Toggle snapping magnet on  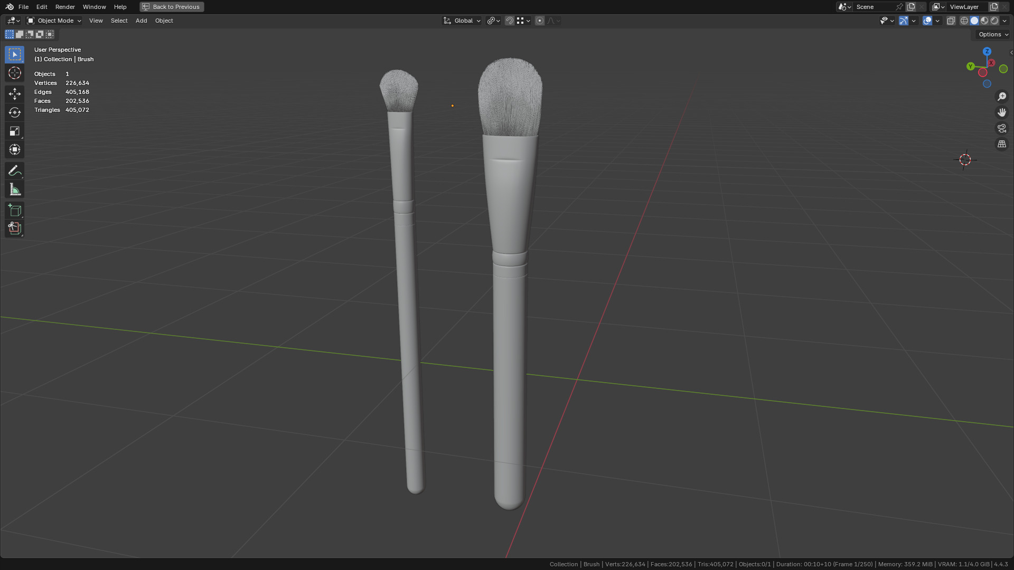(x=510, y=21)
